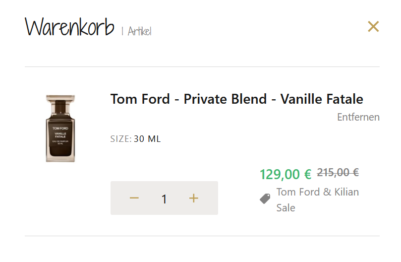401x262 pixels.
Task: Select the 30 ML size value
Action: point(147,139)
